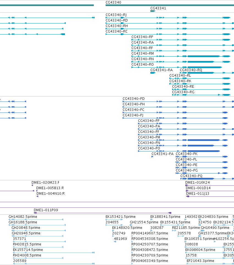
Task: Select protein CG43340-PM
Action: coord(149,137)
